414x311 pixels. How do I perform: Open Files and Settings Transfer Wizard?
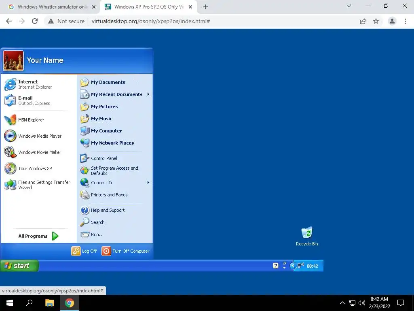37,185
